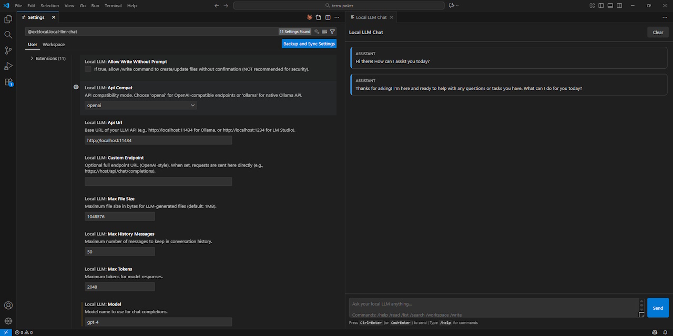Close the Local LLM Chat tab
The height and width of the screenshot is (336, 673).
(x=392, y=17)
